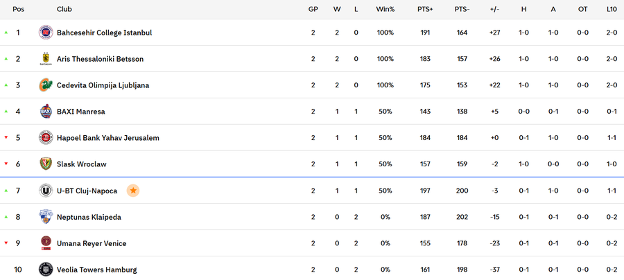The width and height of the screenshot is (624, 280).
Task: Click Aris Thessaloniki Betsson club logo
Action: click(46, 59)
